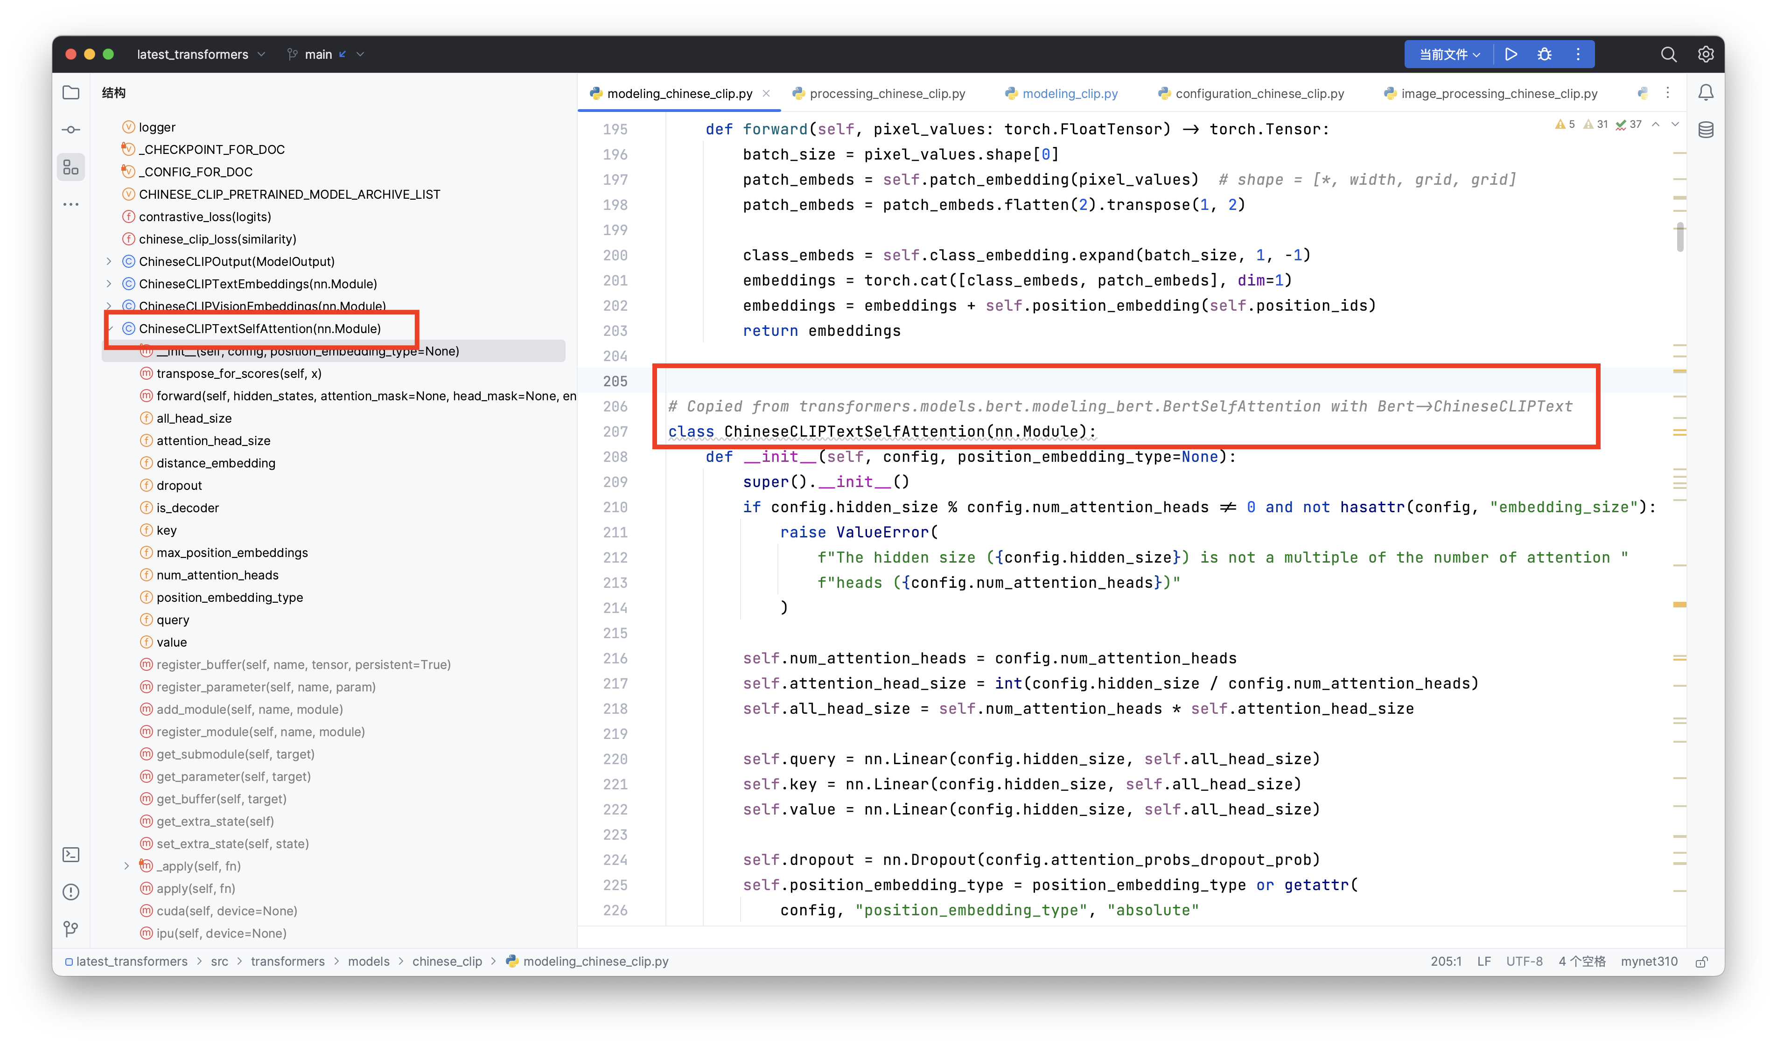Screen dimensions: 1777x1045
Task: Toggle the read-only lock icon in status bar
Action: point(1701,962)
